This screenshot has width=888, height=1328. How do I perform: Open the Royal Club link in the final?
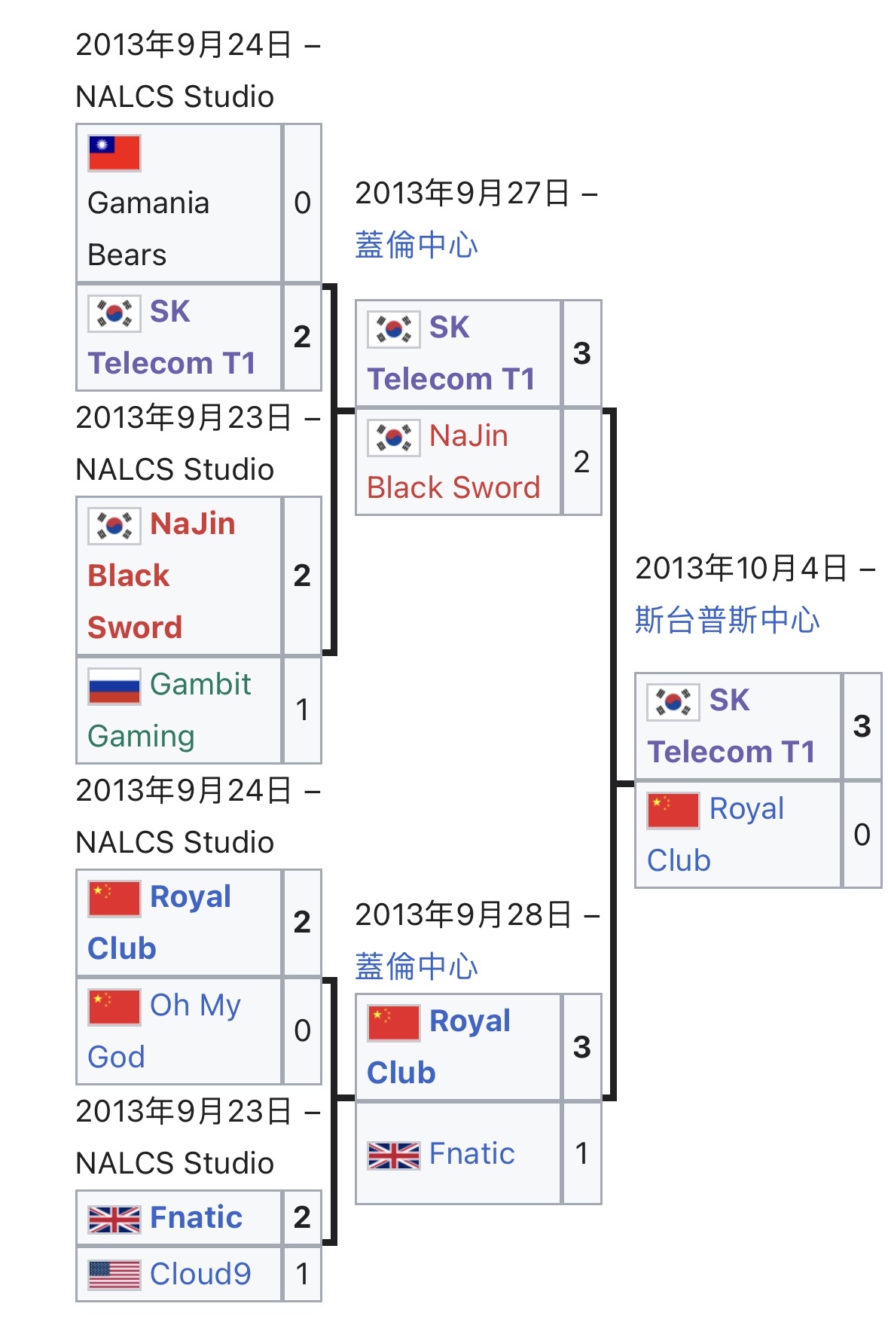coord(716,835)
